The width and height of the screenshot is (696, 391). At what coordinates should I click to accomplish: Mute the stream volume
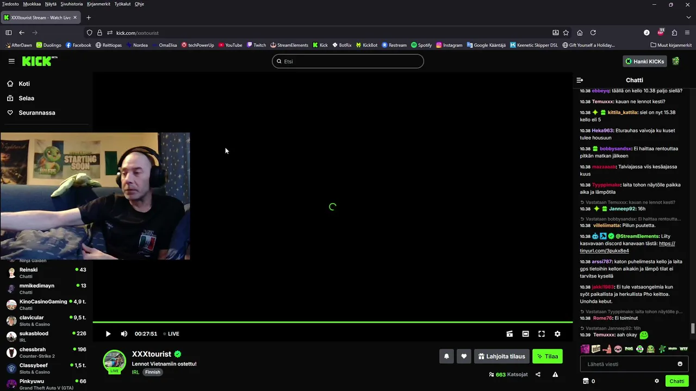(124, 334)
